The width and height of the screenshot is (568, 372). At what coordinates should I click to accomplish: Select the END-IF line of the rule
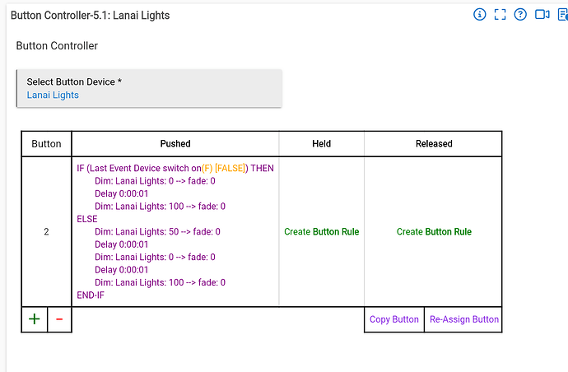[91, 295]
